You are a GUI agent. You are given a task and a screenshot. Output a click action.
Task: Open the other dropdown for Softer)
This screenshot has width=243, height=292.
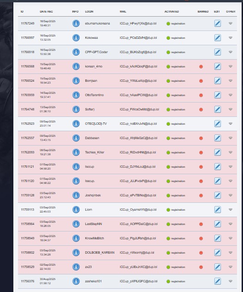[x=231, y=109]
